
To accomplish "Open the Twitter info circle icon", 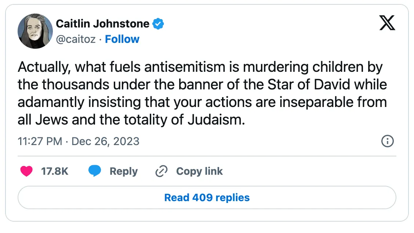I will click(387, 141).
